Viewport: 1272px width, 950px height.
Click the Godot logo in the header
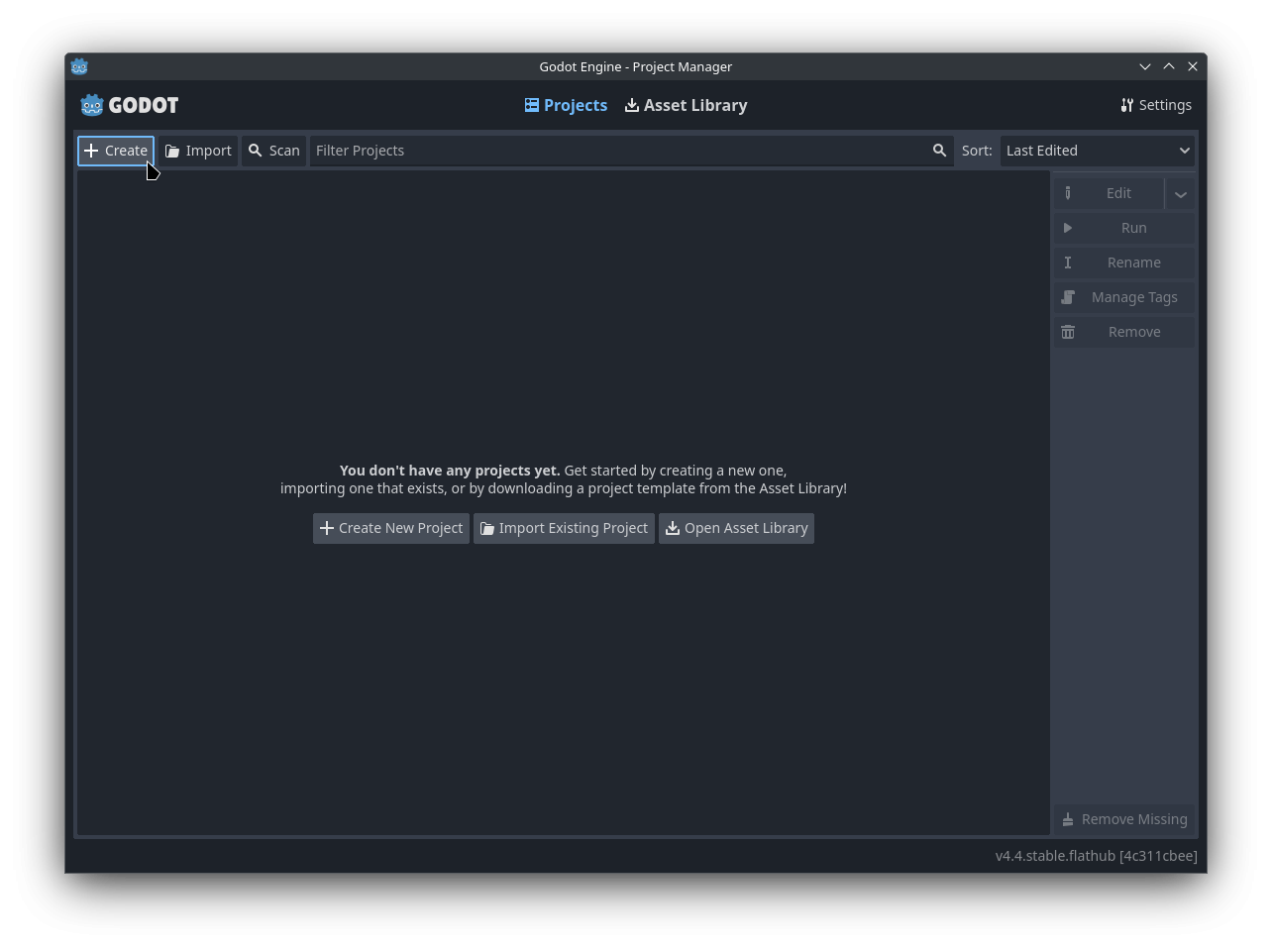130,105
